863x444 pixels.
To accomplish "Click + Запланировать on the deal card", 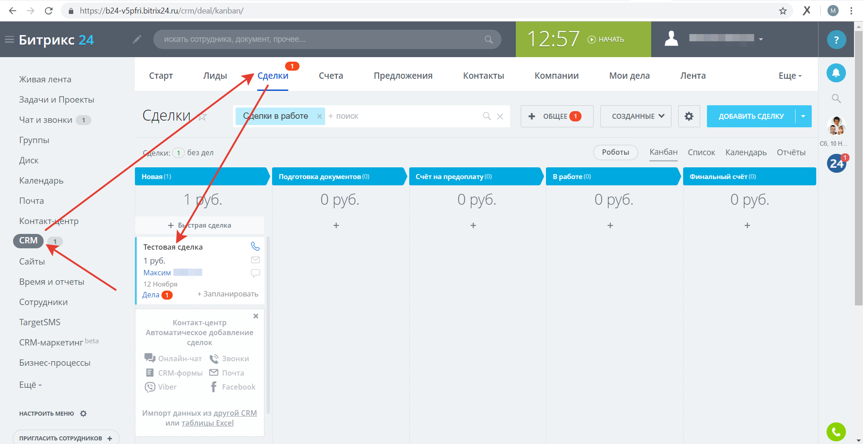I will pyautogui.click(x=228, y=294).
